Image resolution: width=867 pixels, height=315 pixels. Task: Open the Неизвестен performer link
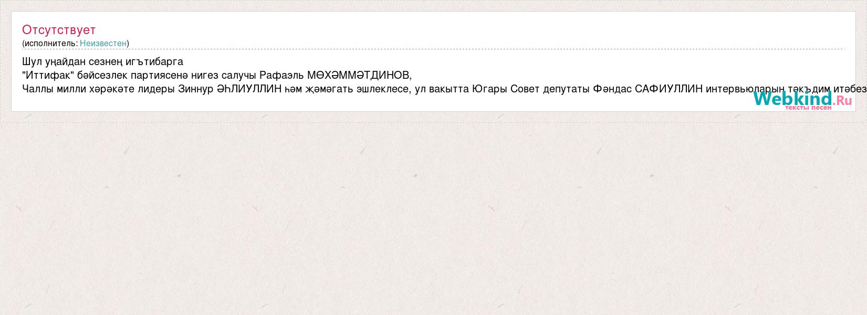(x=103, y=44)
